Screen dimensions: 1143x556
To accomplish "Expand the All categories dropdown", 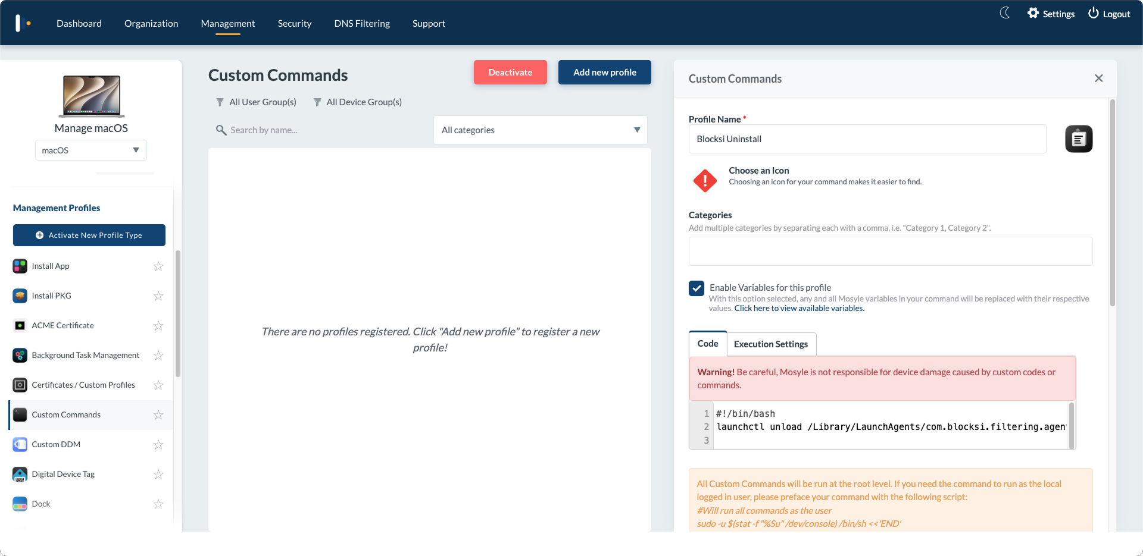I will pyautogui.click(x=541, y=130).
